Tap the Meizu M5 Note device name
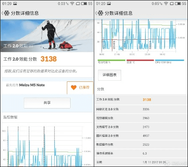This screenshot has width=188, height=167. [32, 85]
